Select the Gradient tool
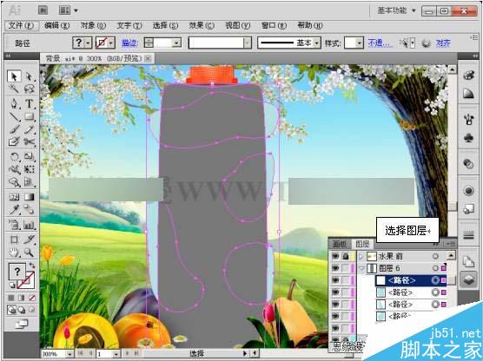The height and width of the screenshot is (361, 483). (30, 197)
